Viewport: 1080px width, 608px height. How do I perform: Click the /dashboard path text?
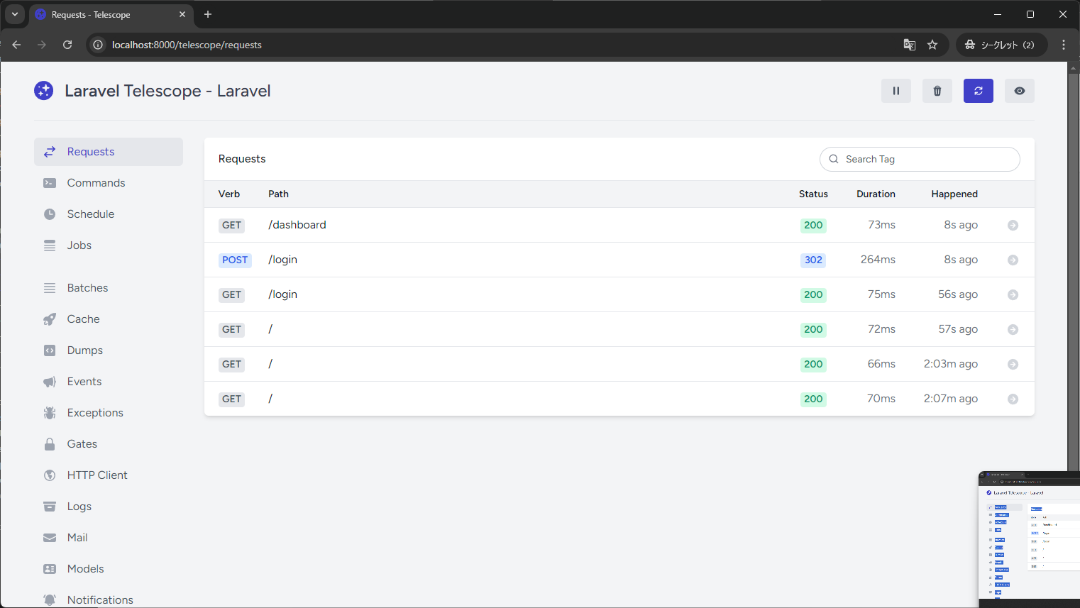(x=297, y=225)
